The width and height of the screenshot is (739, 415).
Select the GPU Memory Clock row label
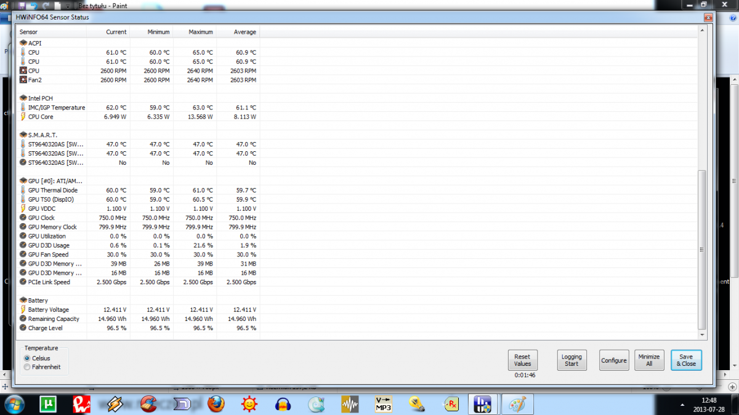pyautogui.click(x=53, y=227)
